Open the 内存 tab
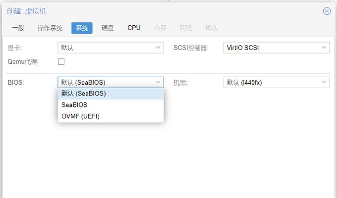Viewport: 337px width, 198px height. coord(160,28)
